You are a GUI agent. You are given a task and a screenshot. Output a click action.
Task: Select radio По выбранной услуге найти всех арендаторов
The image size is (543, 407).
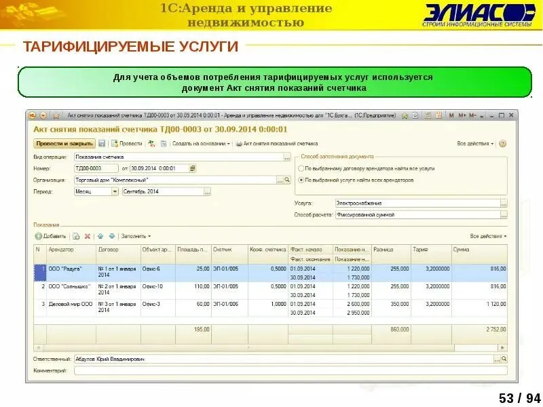pos(301,180)
